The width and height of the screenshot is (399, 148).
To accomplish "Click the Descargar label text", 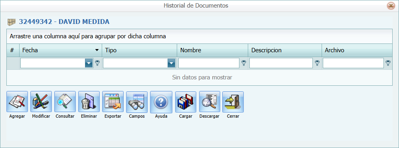I will click(209, 116).
